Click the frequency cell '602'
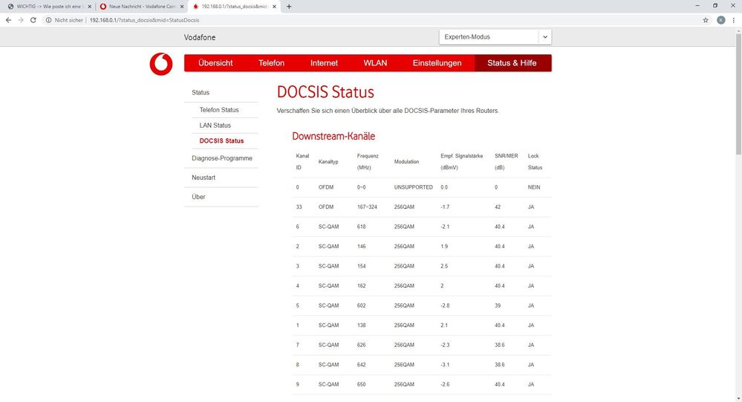The image size is (742, 402). click(x=361, y=306)
